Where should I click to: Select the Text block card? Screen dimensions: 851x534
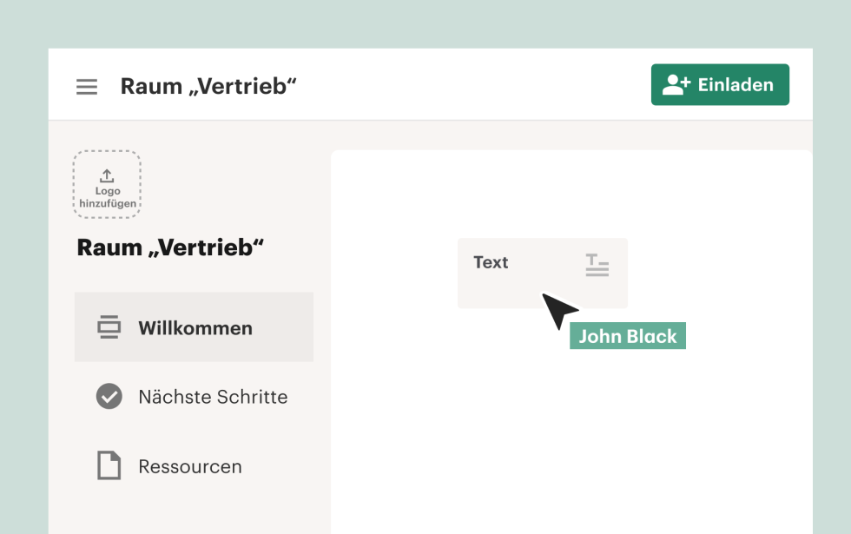542,273
